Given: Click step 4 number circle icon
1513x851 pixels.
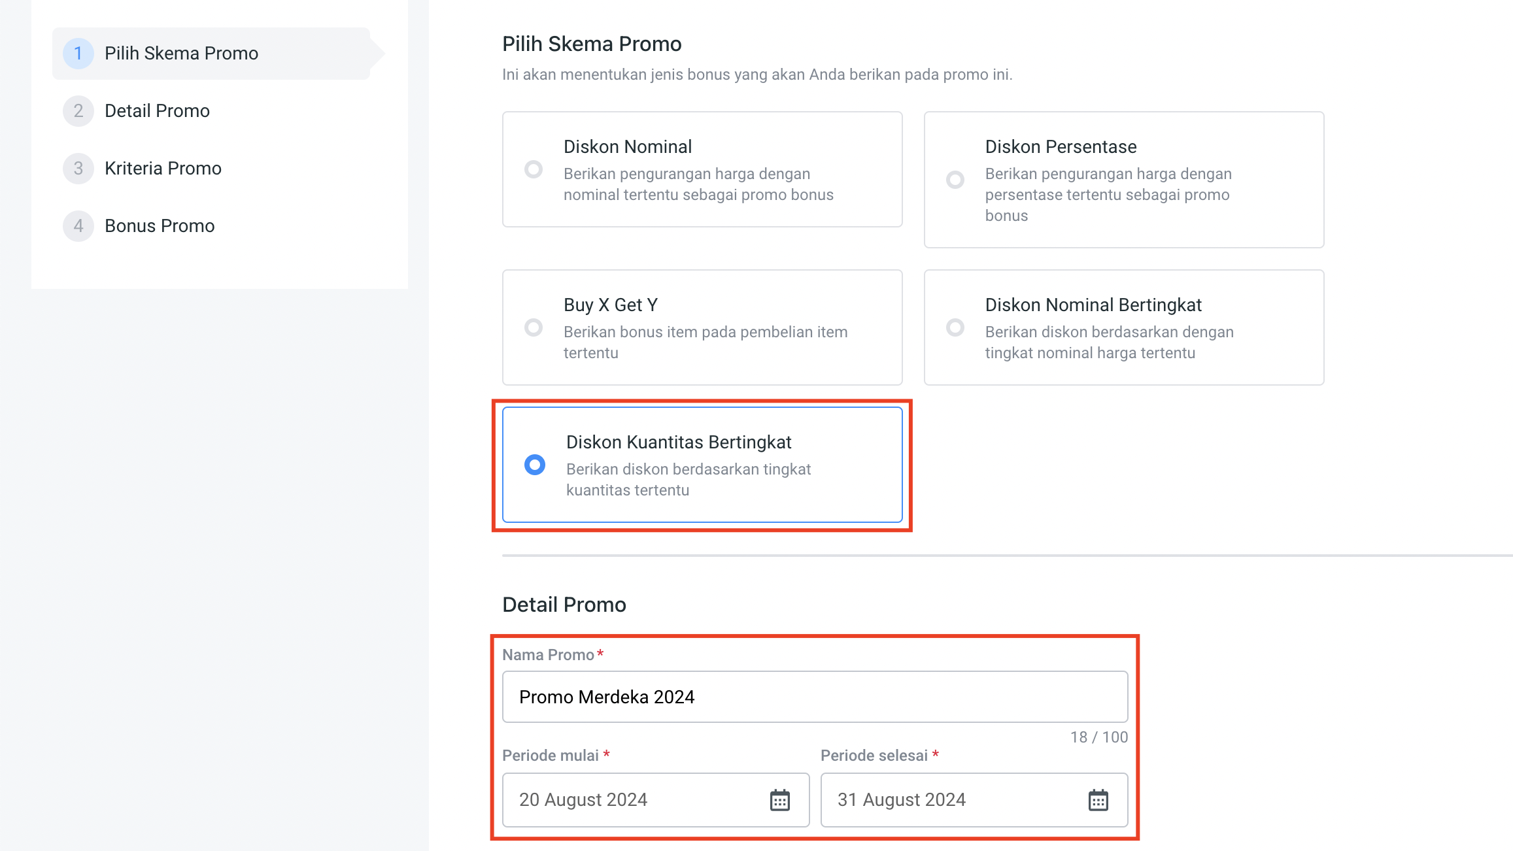Looking at the screenshot, I should (x=78, y=226).
